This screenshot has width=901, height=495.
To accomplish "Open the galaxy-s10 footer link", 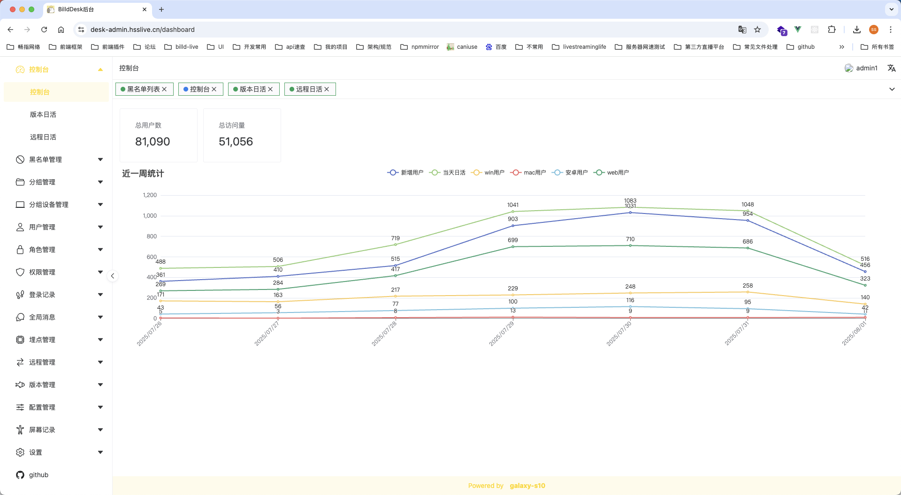I will (527, 486).
